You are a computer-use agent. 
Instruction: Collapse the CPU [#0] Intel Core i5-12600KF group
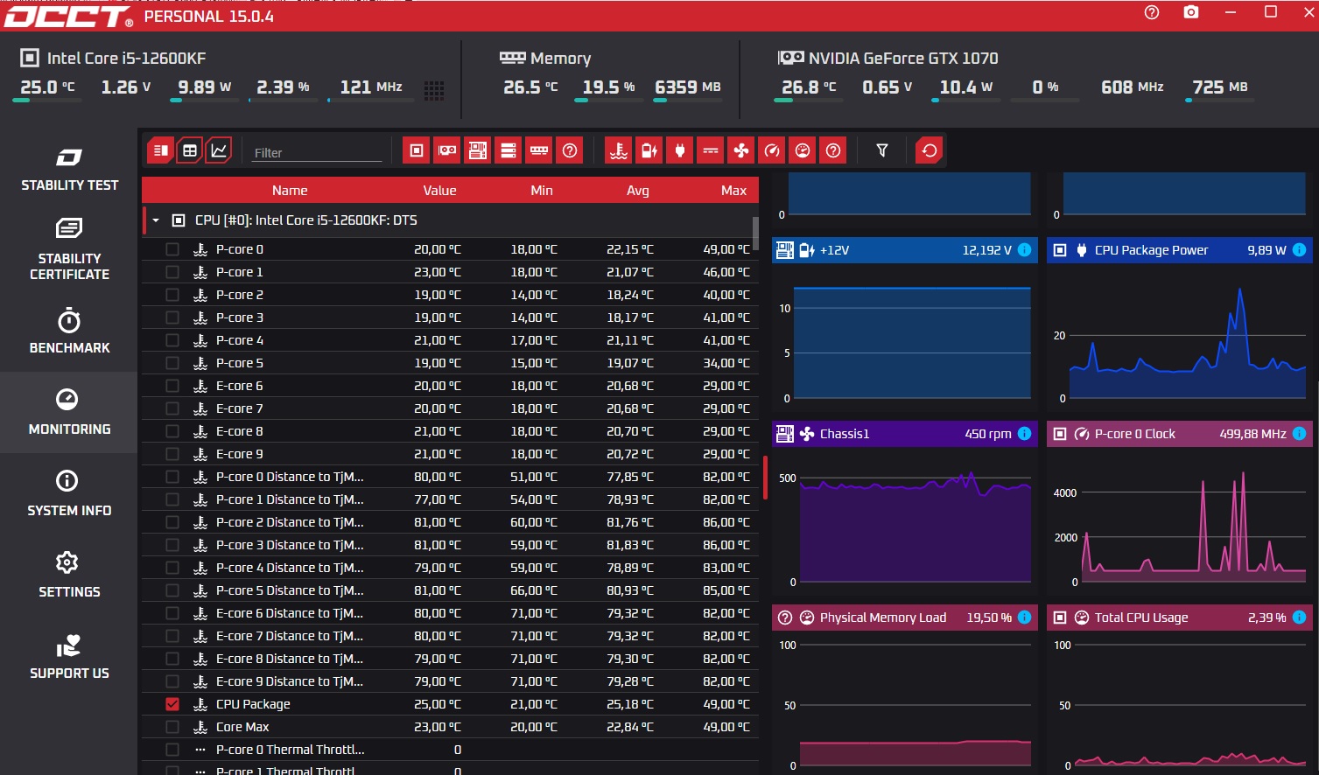click(156, 220)
